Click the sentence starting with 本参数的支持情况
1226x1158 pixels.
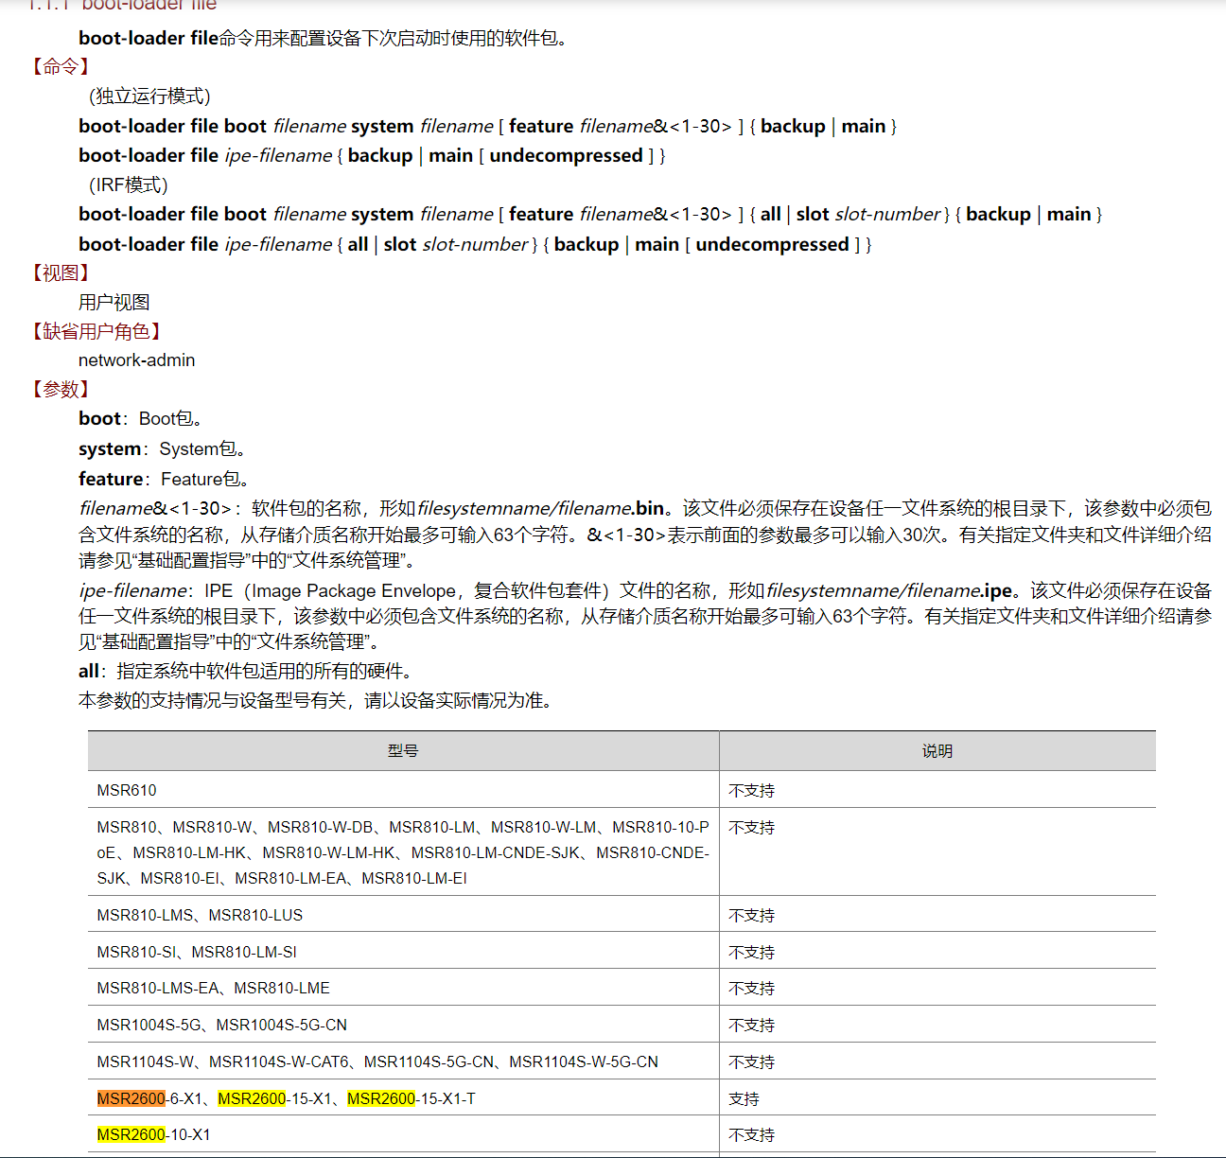(x=317, y=700)
